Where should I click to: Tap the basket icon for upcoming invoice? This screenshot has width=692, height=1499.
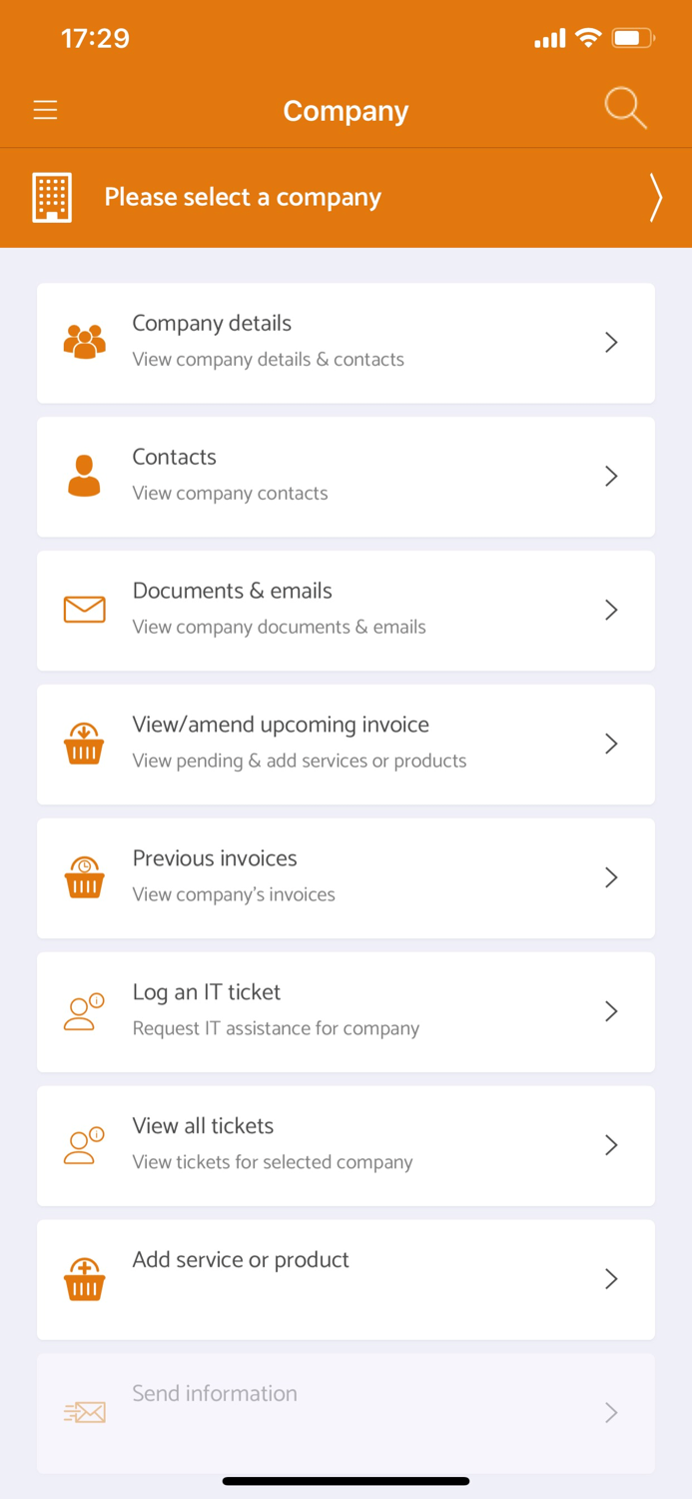(x=84, y=744)
